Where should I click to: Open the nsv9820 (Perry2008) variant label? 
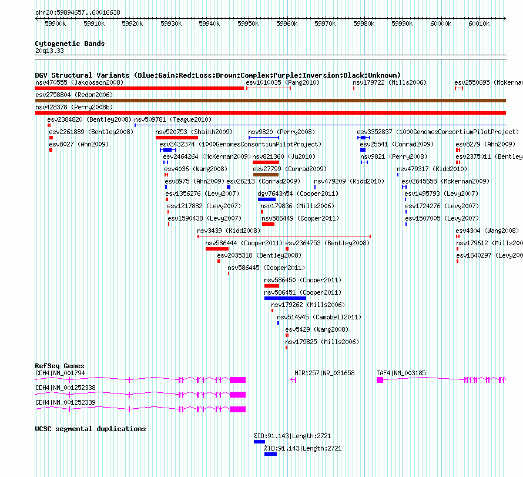281,132
